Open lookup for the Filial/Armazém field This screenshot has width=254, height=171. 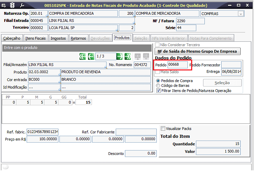click(x=106, y=67)
